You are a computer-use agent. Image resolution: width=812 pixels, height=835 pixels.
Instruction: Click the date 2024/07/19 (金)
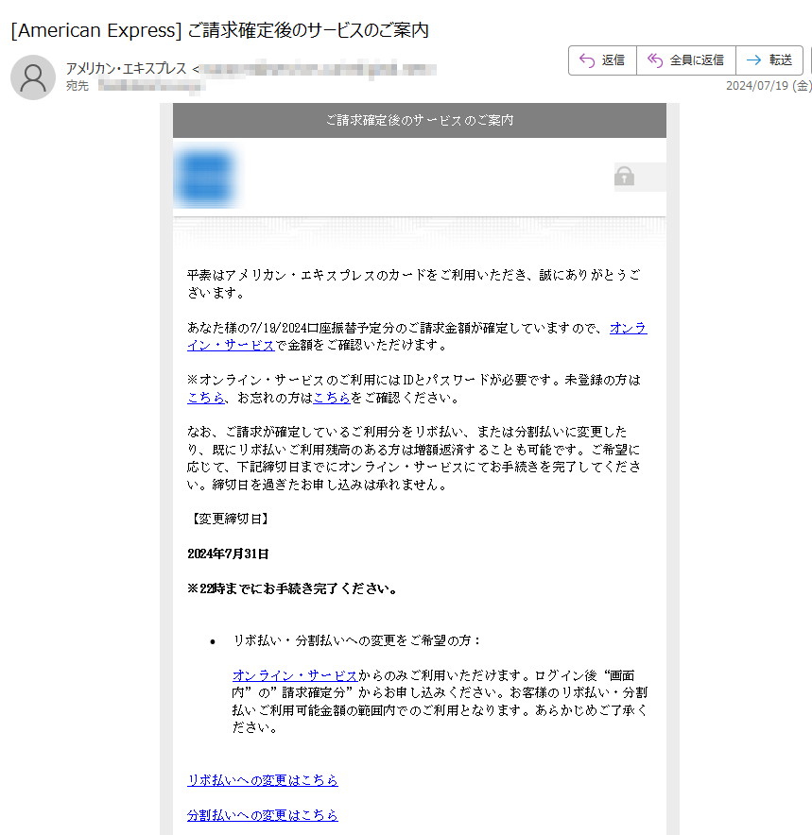[769, 86]
